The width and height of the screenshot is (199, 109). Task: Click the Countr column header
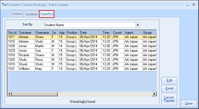[x=118, y=33]
